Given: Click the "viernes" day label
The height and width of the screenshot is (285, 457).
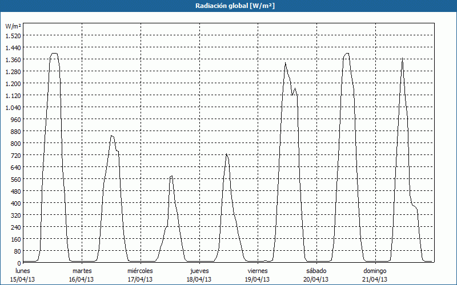Looking at the screenshot, I should [x=258, y=271].
